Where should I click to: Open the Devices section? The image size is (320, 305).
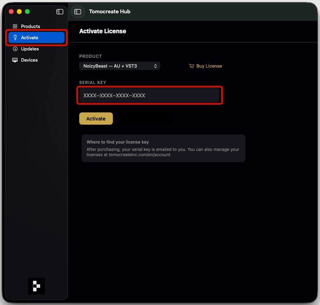click(36, 60)
